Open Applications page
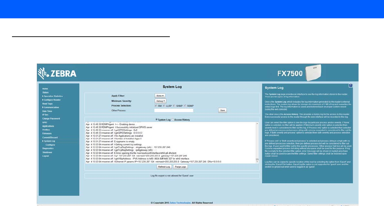384x206 pixels. [x=48, y=126]
